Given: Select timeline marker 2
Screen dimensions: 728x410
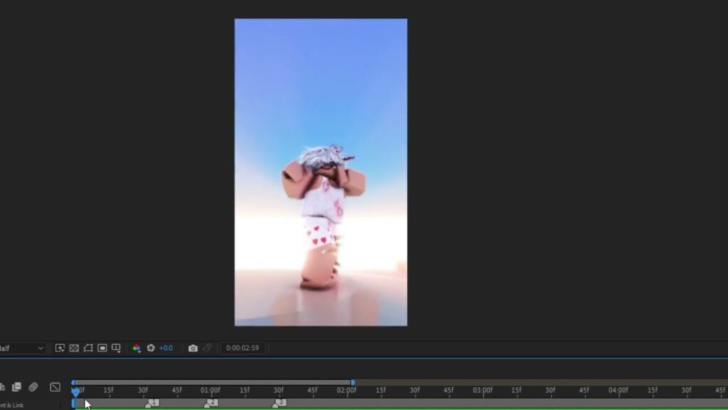Looking at the screenshot, I should point(211,403).
